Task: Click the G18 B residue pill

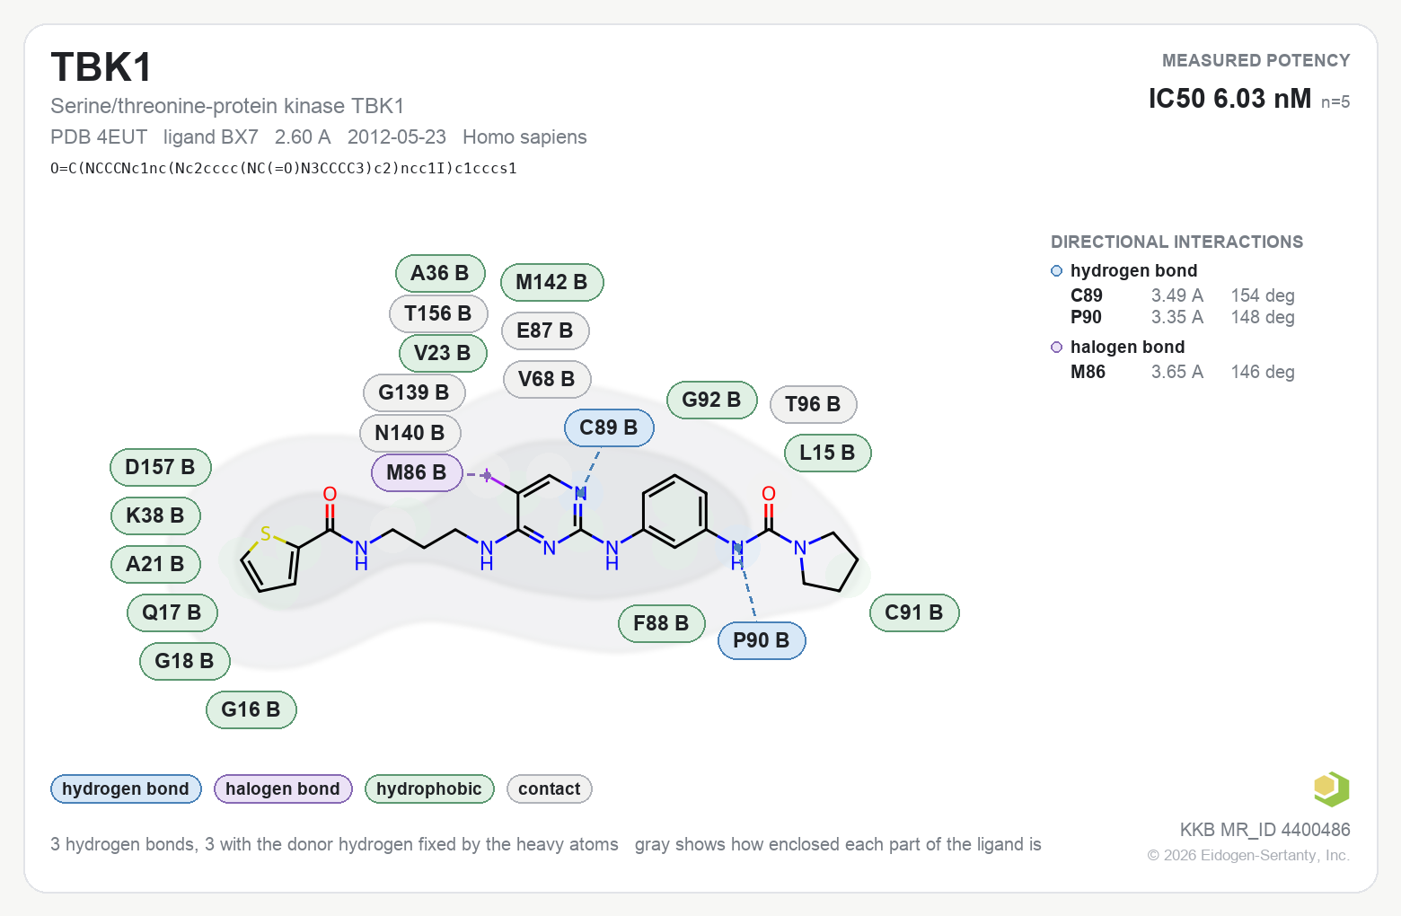Action: point(185,661)
